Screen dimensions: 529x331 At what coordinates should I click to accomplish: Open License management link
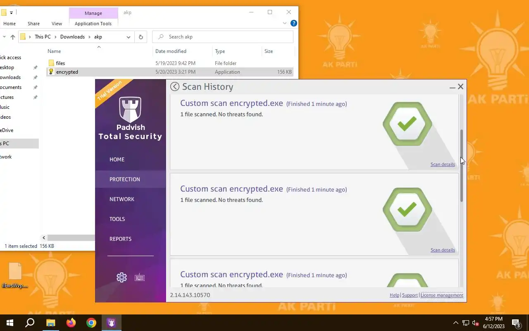click(442, 295)
